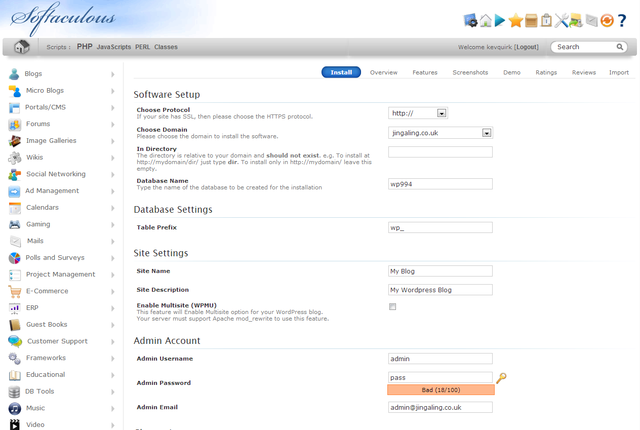Click the Logout link
Image resolution: width=640 pixels, height=430 pixels.
click(526, 47)
